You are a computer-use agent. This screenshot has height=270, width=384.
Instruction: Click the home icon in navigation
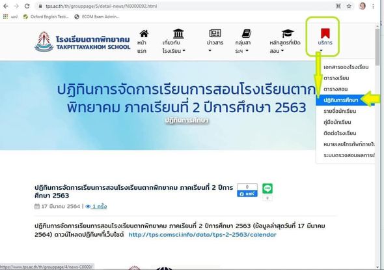click(144, 34)
